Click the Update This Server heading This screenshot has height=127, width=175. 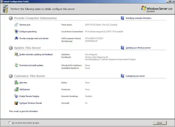click(28, 48)
